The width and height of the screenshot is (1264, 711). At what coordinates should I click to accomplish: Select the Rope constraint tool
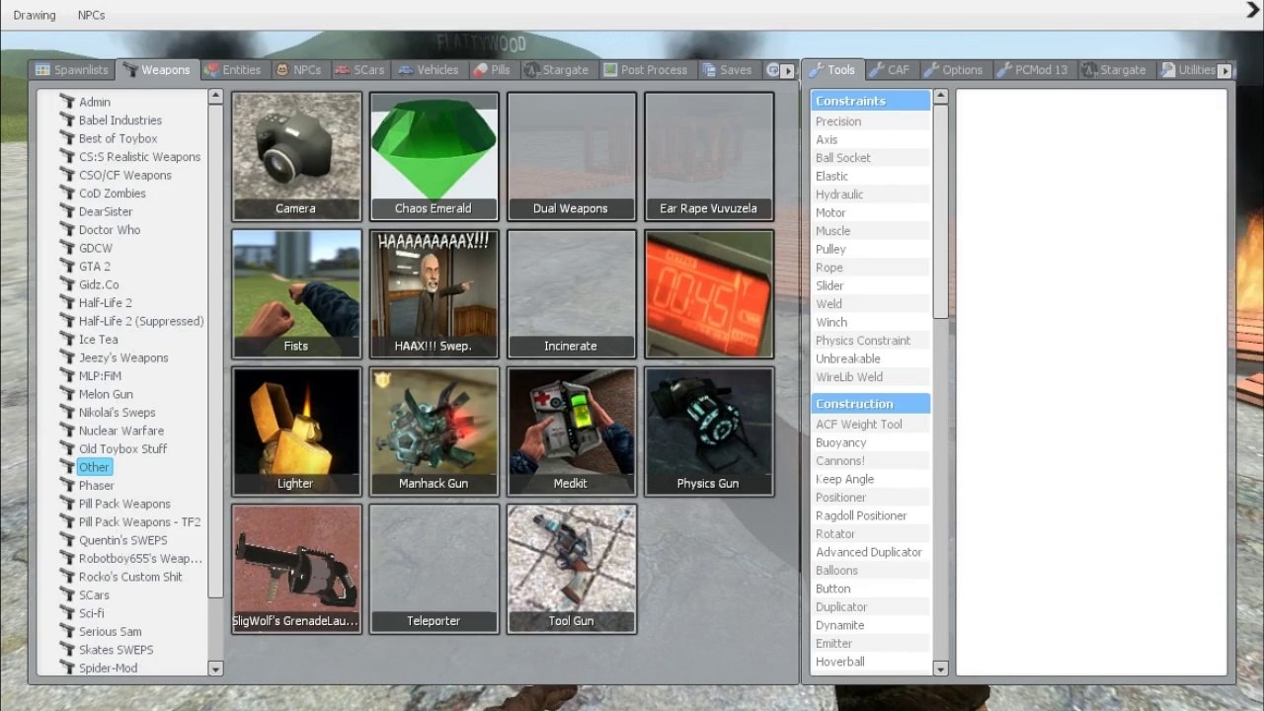coord(870,268)
